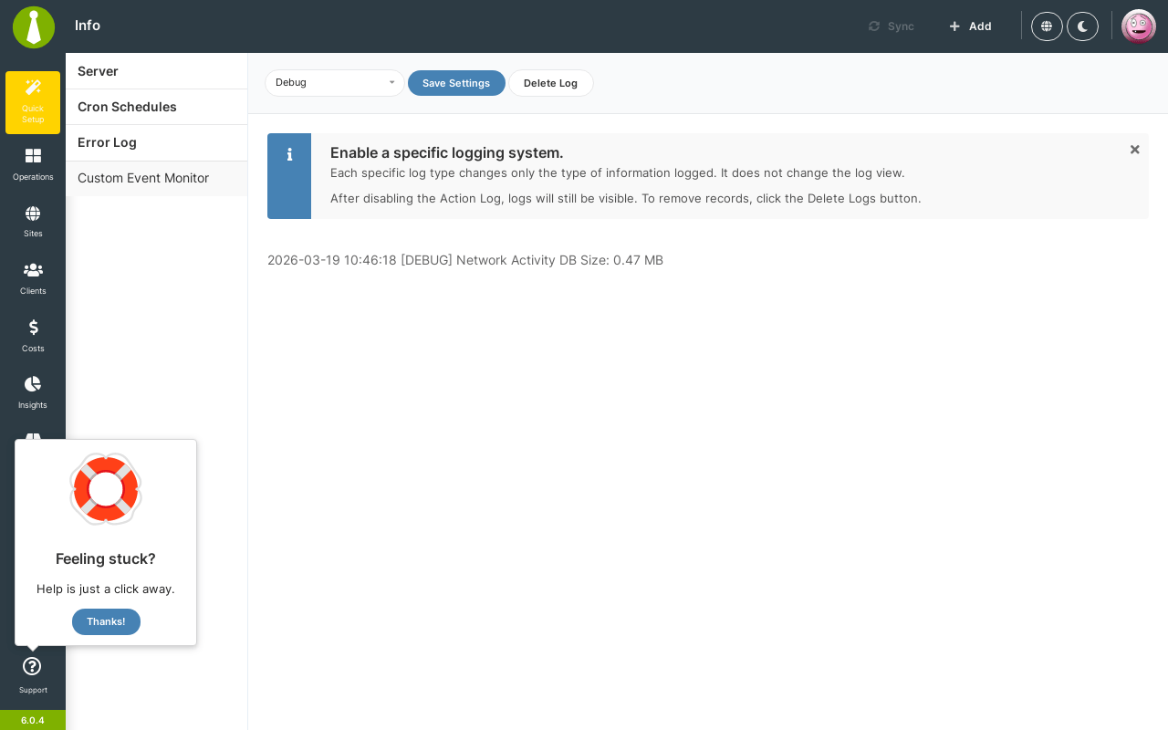Click the MainWP logo icon

click(34, 26)
